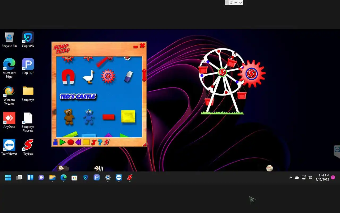Click the purple rewind arrows in toybox toolbar
Viewport: 340px width, 213px height.
pyautogui.click(x=78, y=142)
